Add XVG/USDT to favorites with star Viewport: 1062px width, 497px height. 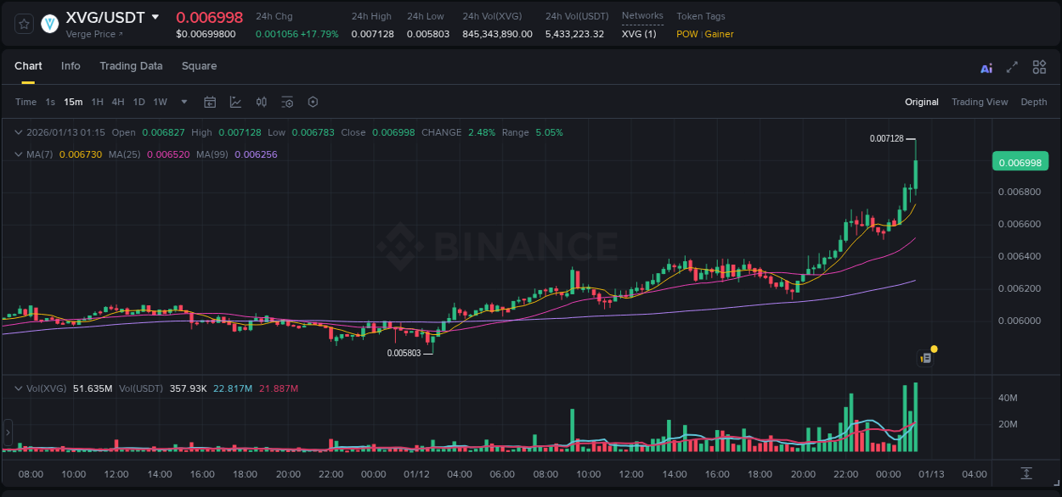click(x=24, y=24)
